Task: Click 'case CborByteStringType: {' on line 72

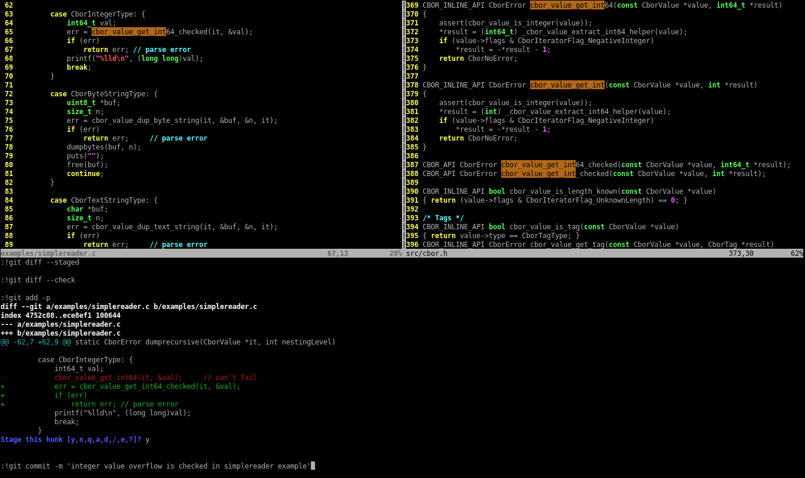Action: (104, 94)
